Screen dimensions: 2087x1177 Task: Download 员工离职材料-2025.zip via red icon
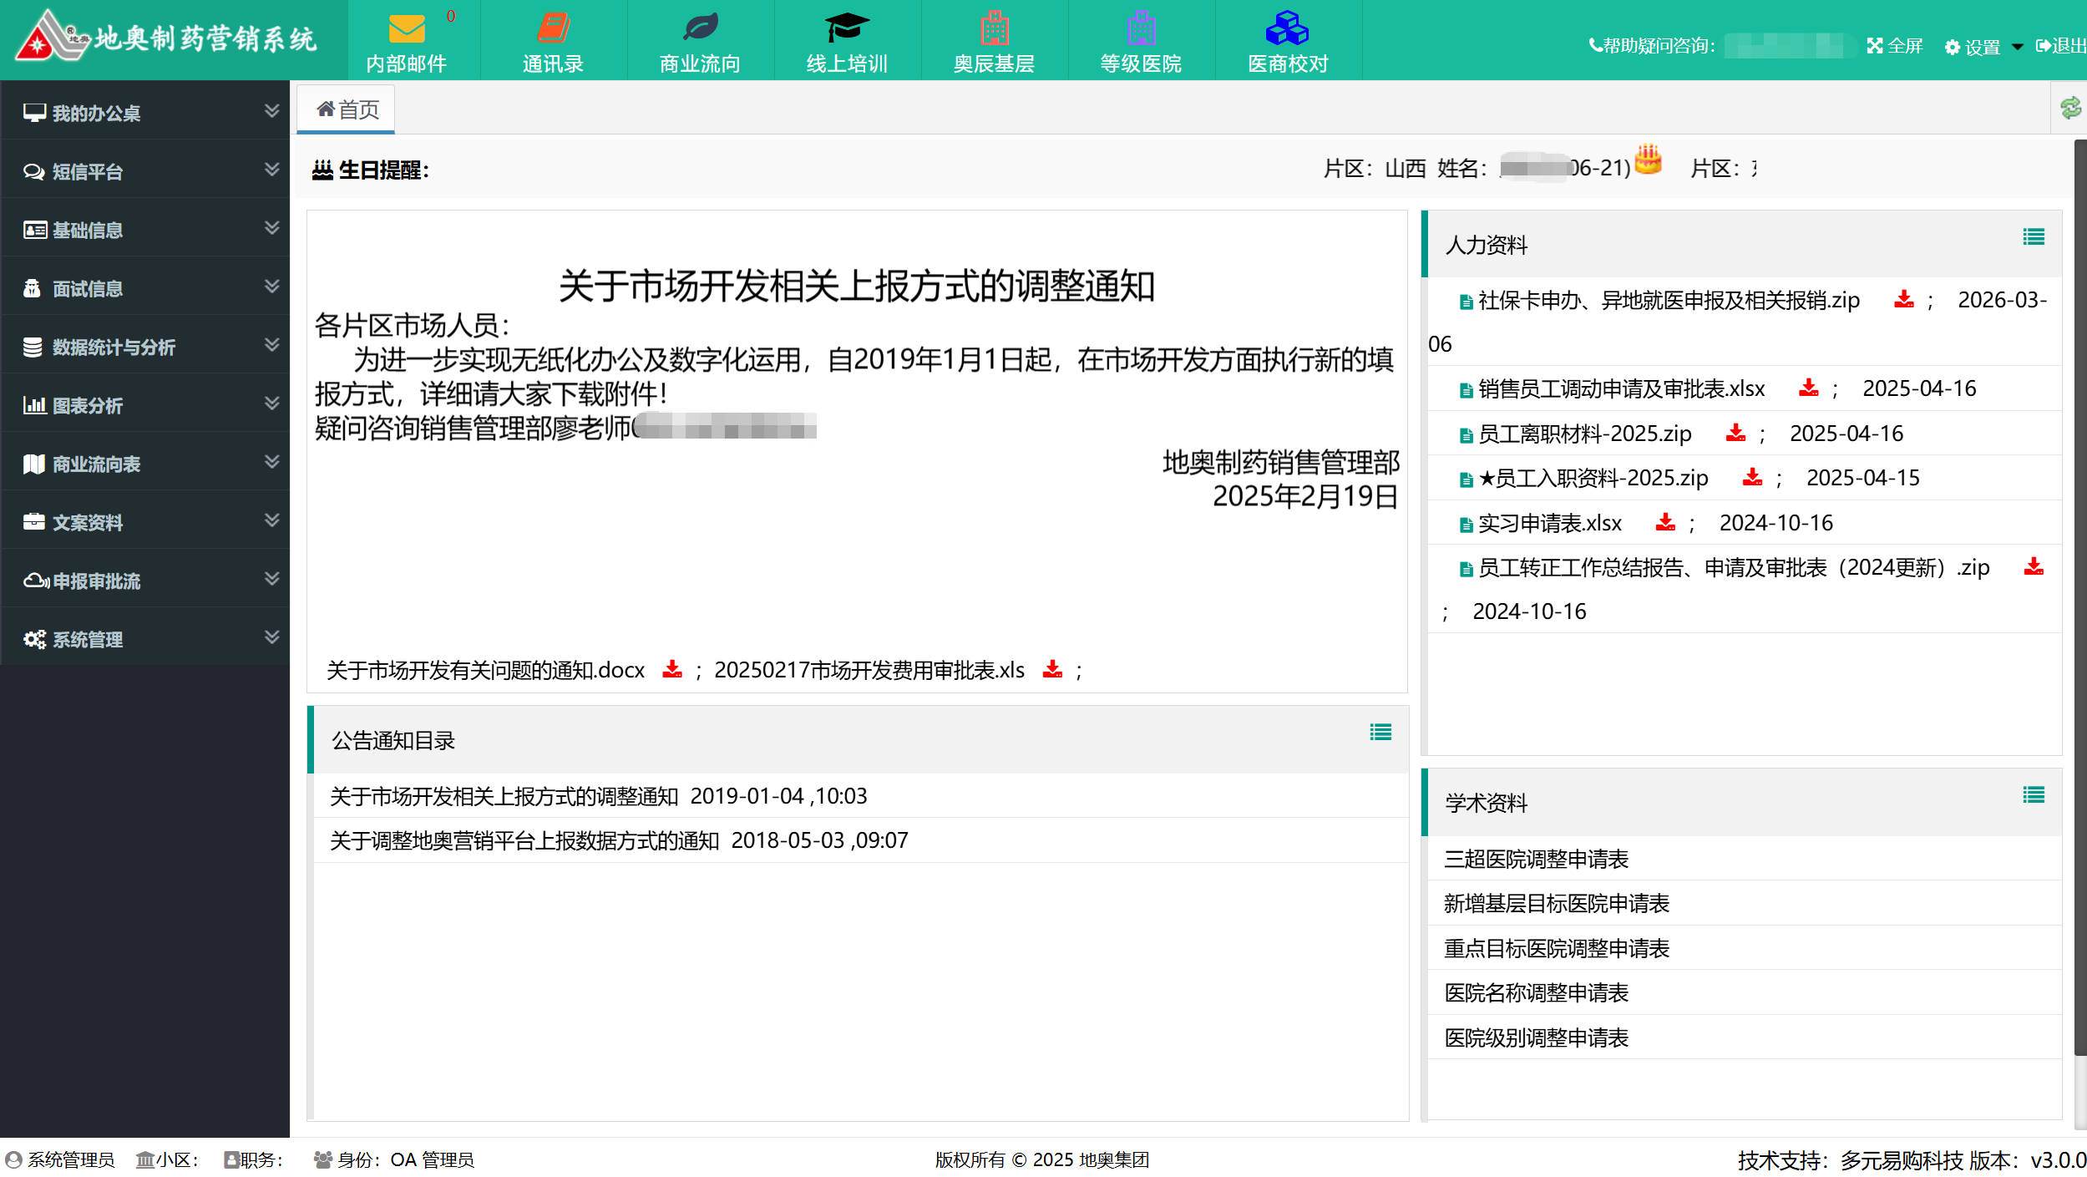pos(1735,433)
